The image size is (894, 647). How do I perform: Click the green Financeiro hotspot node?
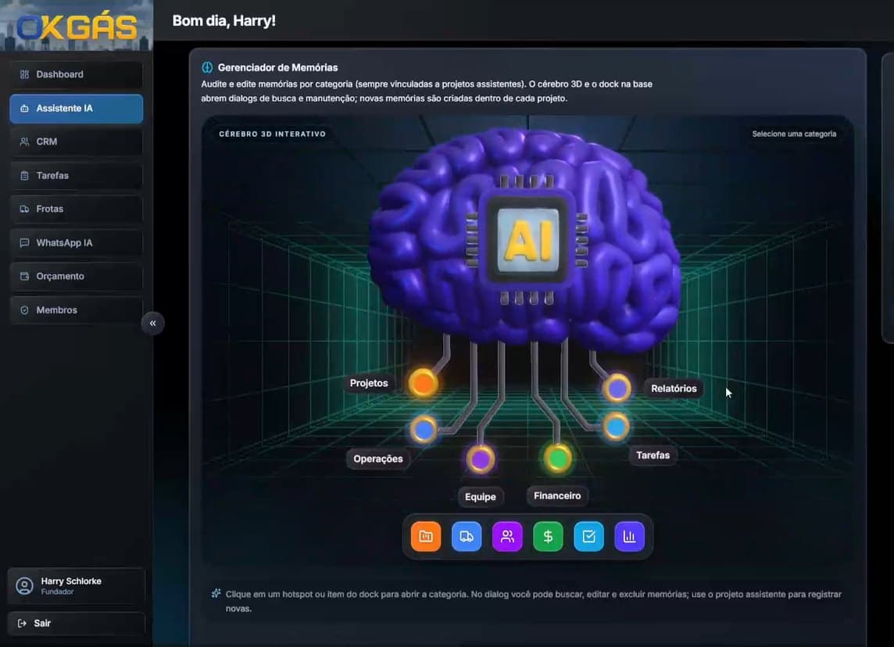coord(558,457)
